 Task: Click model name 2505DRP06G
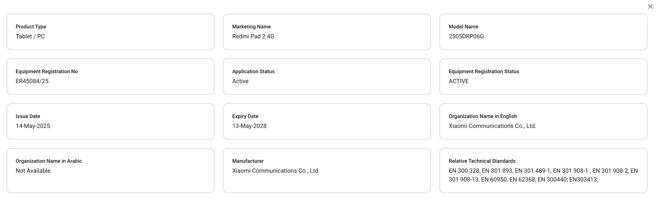[466, 36]
